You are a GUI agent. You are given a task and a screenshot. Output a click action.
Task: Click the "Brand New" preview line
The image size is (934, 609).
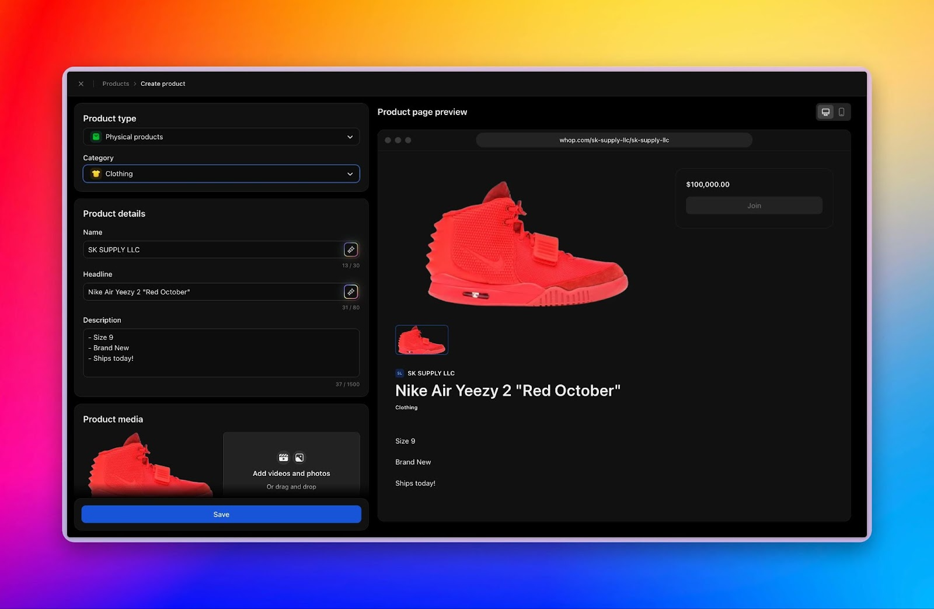pyautogui.click(x=413, y=462)
